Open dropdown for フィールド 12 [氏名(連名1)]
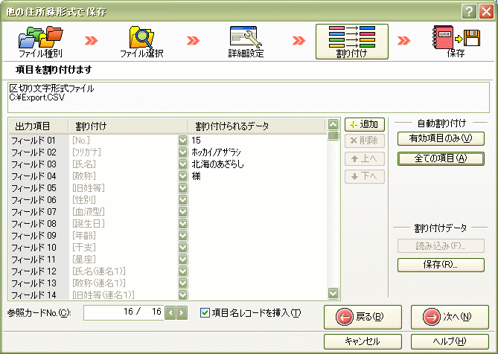 pyautogui.click(x=182, y=271)
